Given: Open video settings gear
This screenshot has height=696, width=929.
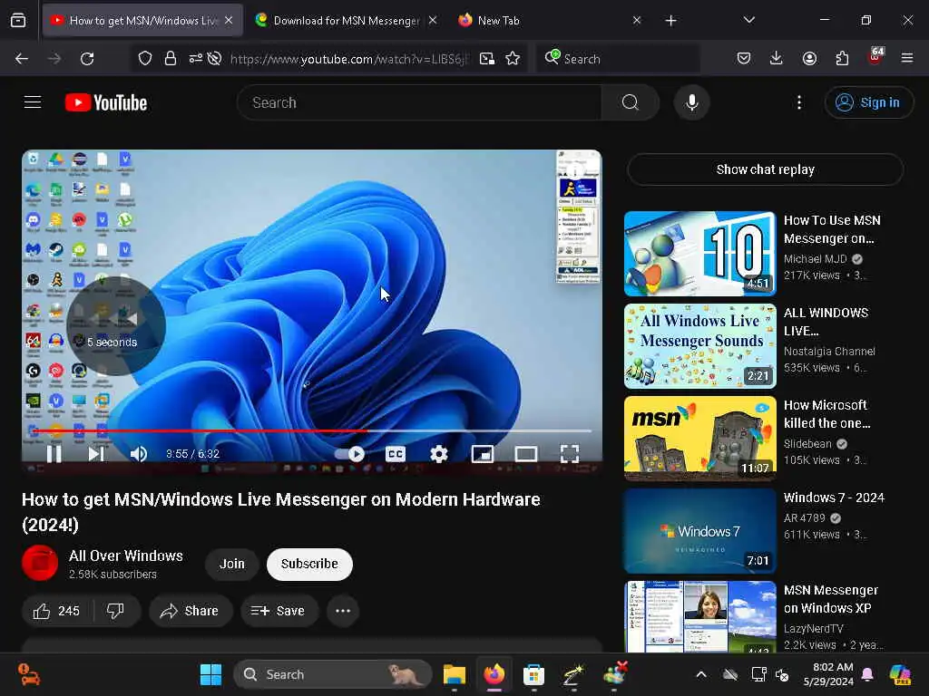Looking at the screenshot, I should [438, 454].
